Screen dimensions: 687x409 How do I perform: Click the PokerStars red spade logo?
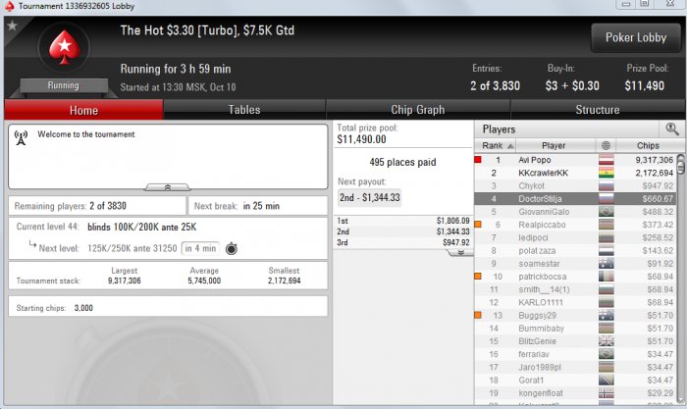tap(65, 48)
